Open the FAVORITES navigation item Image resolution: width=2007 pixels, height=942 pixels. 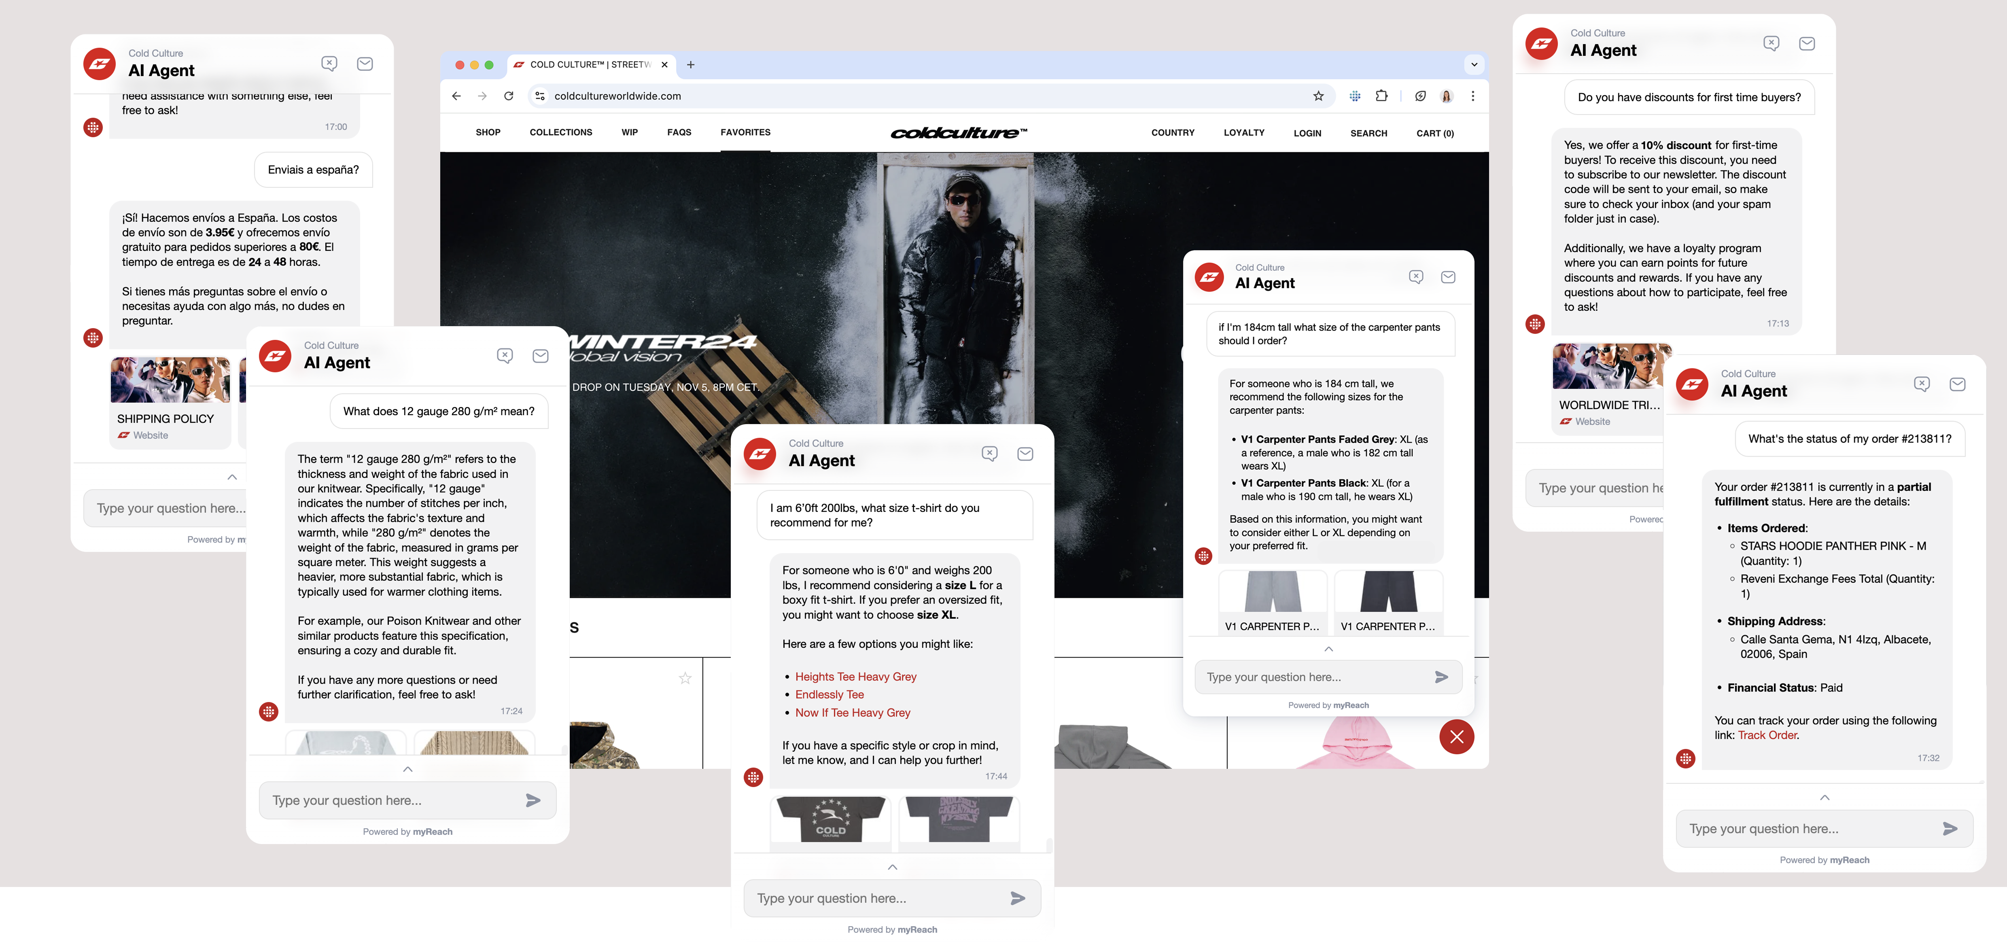click(745, 132)
